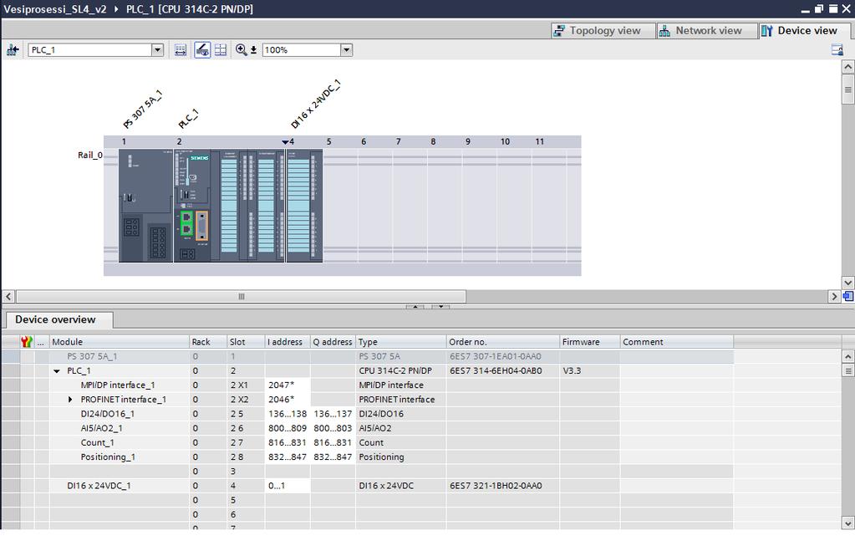Sort by Order no. column header

tap(503, 342)
